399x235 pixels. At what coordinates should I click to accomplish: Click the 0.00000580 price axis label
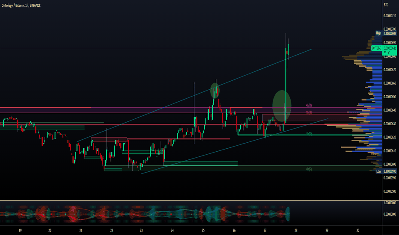pos(390,191)
